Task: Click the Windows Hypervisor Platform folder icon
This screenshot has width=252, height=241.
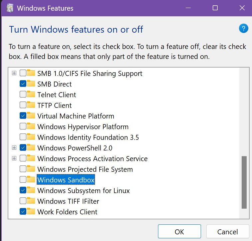Action: click(31, 126)
